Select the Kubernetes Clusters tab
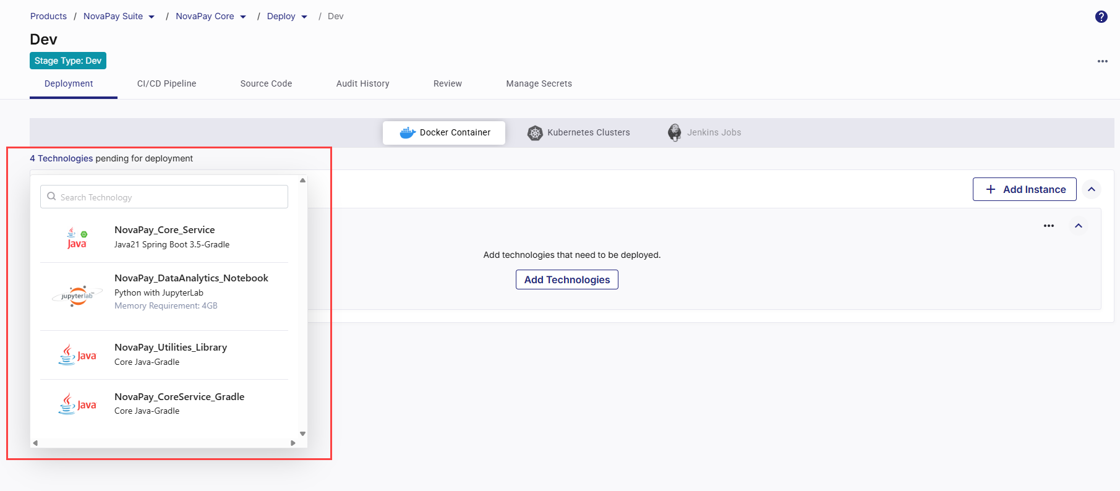 pos(578,132)
